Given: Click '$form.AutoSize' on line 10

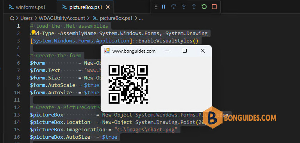Looking at the screenshot, I should 51,93.
